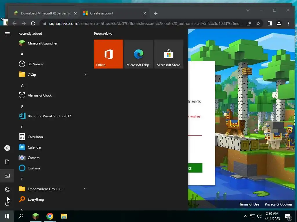This screenshot has width=297, height=222.
Task: Click the Productivity group header
Action: pos(103,34)
